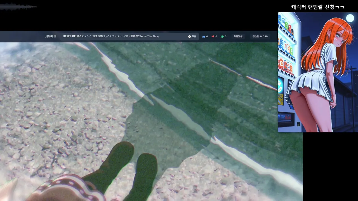Click the 자동재생 button beside the view count
This screenshot has width=358, height=201.
[x=238, y=37]
